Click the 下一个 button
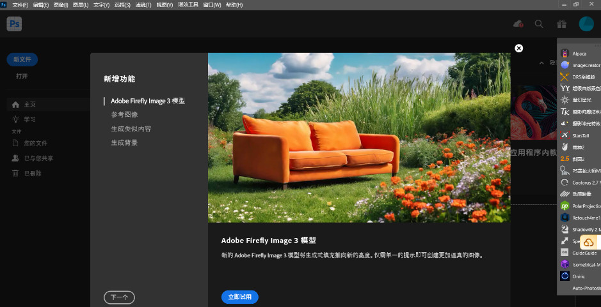Viewport: 601px width, 307px height. 119,297
